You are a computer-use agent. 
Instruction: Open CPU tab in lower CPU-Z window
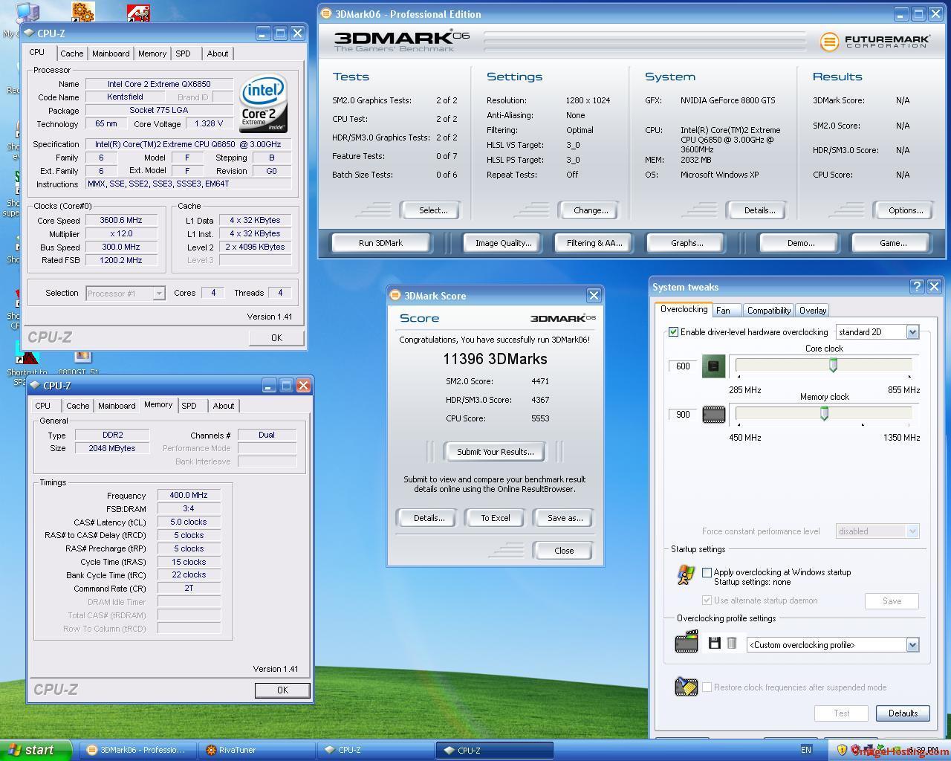point(43,406)
